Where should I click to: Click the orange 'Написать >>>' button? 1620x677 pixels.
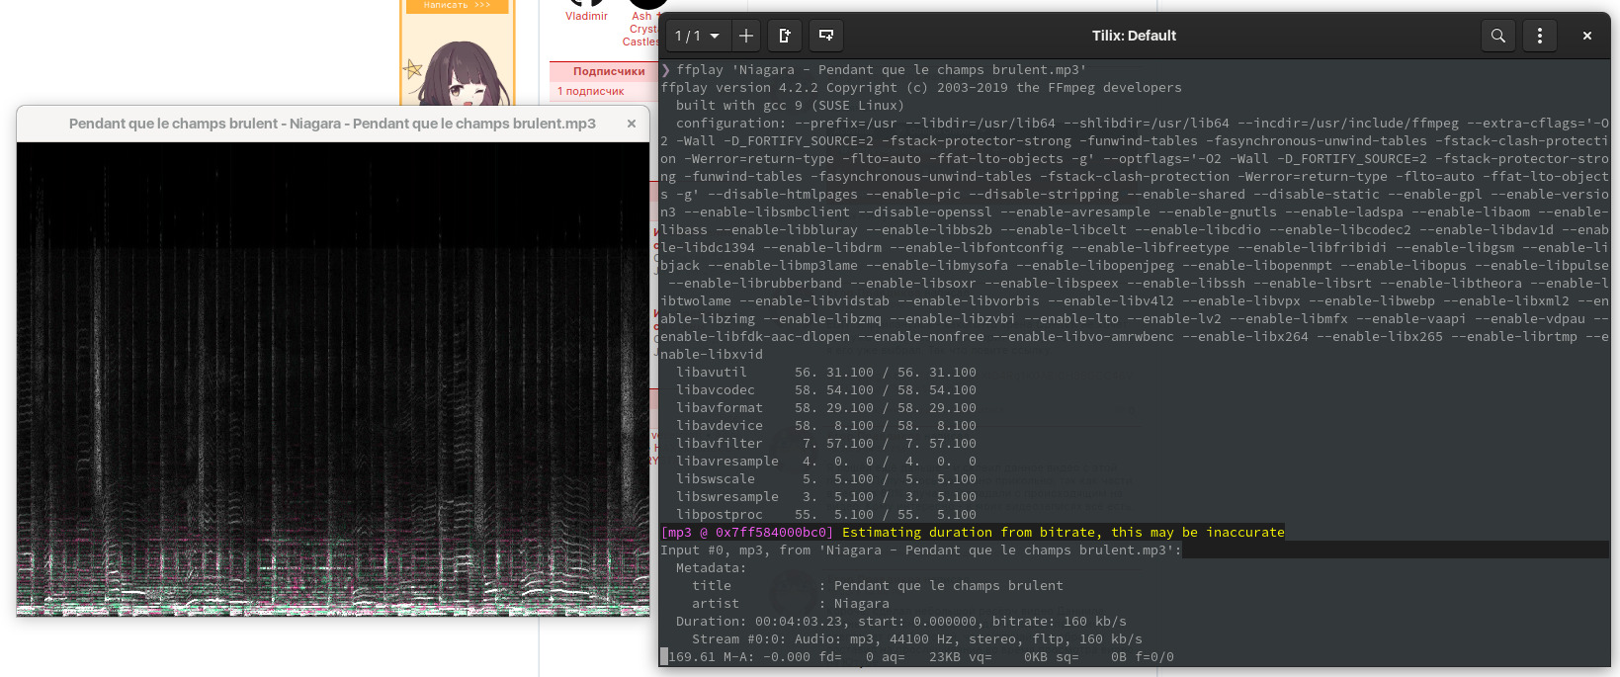pos(457,6)
